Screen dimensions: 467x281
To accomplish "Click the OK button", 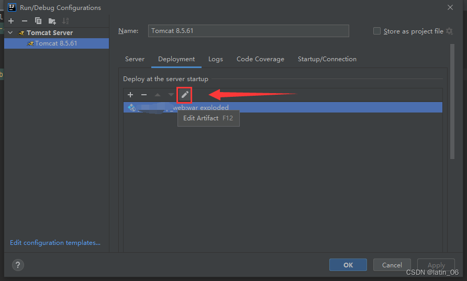I will click(348, 265).
